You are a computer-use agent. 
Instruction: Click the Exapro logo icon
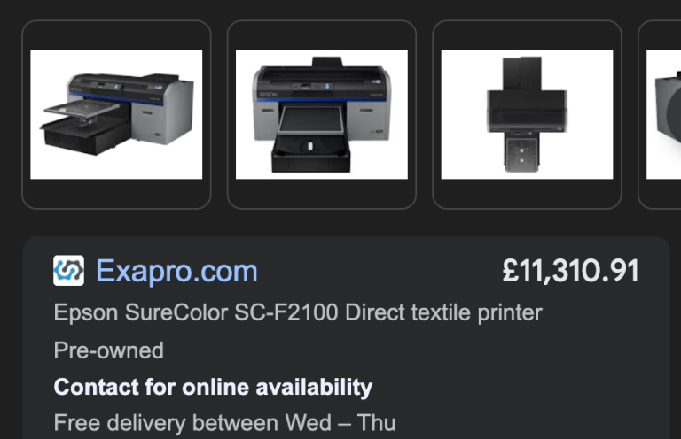68,271
